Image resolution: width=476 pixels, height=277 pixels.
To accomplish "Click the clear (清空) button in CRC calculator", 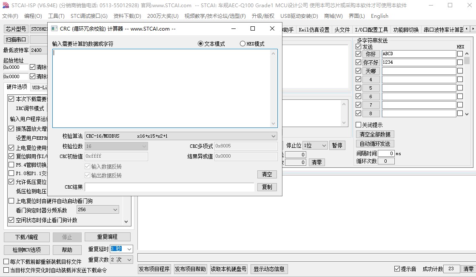I will click(x=267, y=174).
